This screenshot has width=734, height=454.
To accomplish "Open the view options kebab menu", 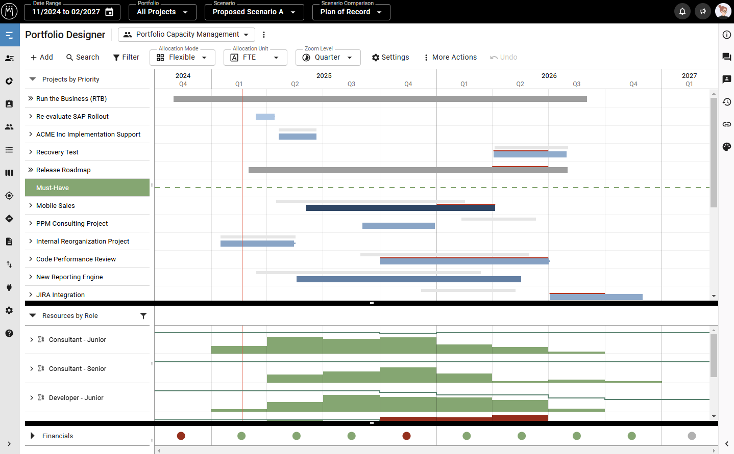I will pos(264,35).
